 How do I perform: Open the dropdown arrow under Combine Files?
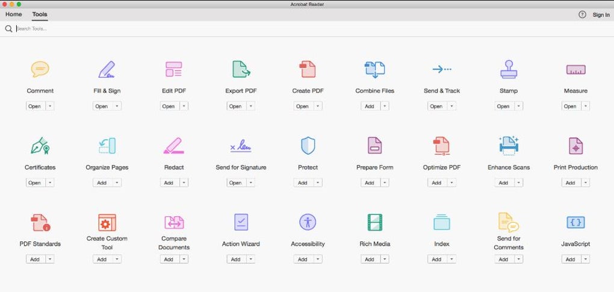click(385, 106)
